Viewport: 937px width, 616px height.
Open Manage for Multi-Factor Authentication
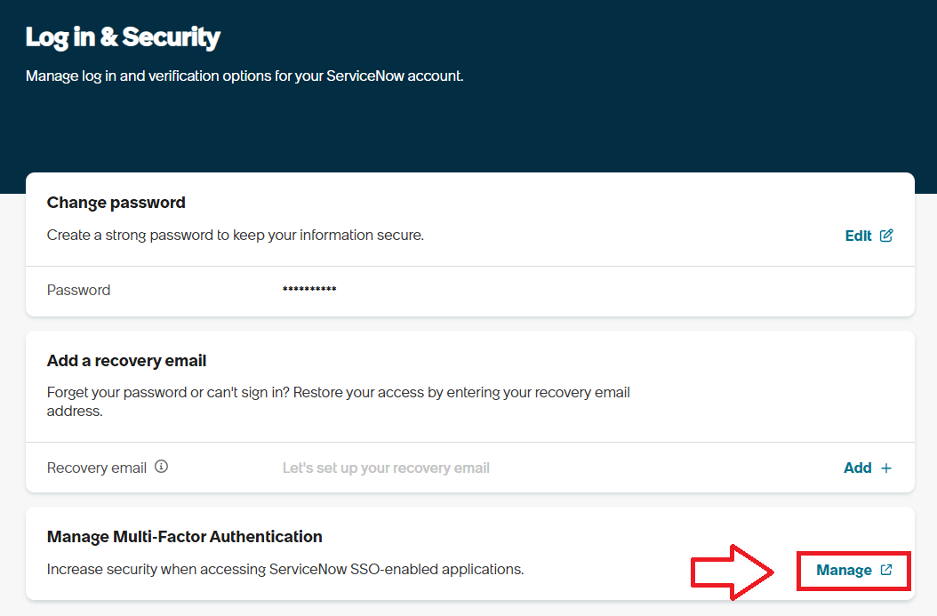click(844, 570)
